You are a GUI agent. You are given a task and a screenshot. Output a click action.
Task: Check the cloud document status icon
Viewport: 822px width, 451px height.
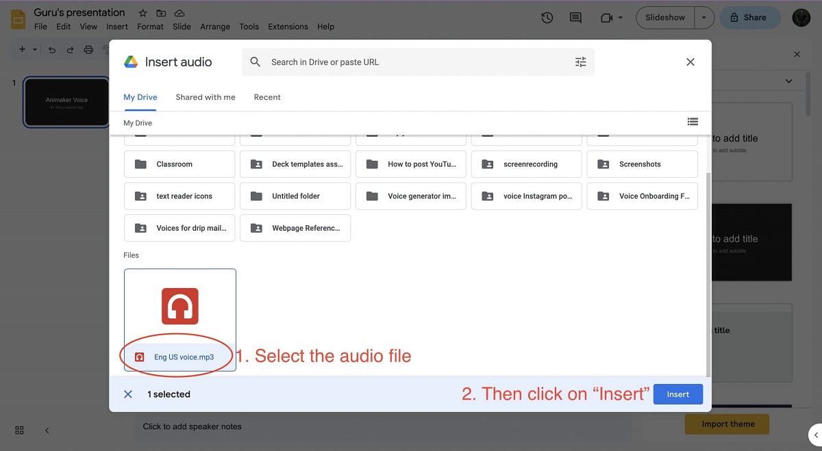click(179, 13)
